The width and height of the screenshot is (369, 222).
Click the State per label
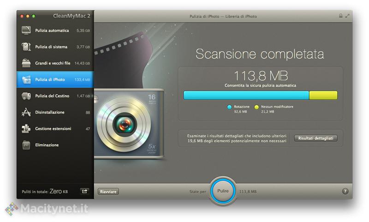coord(197,192)
